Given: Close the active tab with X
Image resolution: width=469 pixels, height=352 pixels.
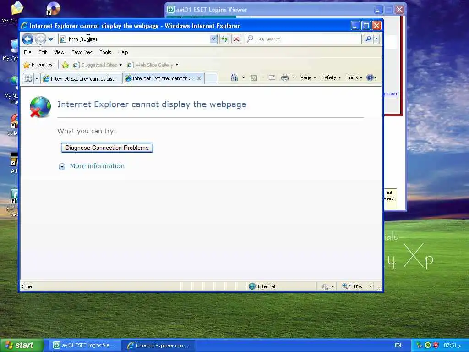Looking at the screenshot, I should pyautogui.click(x=199, y=78).
